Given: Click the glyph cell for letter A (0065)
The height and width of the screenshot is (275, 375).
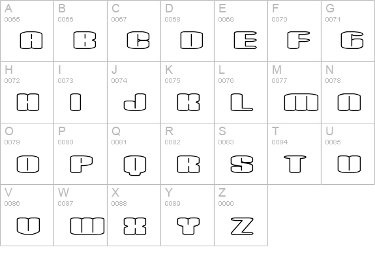Looking at the screenshot, I should coord(27,31).
